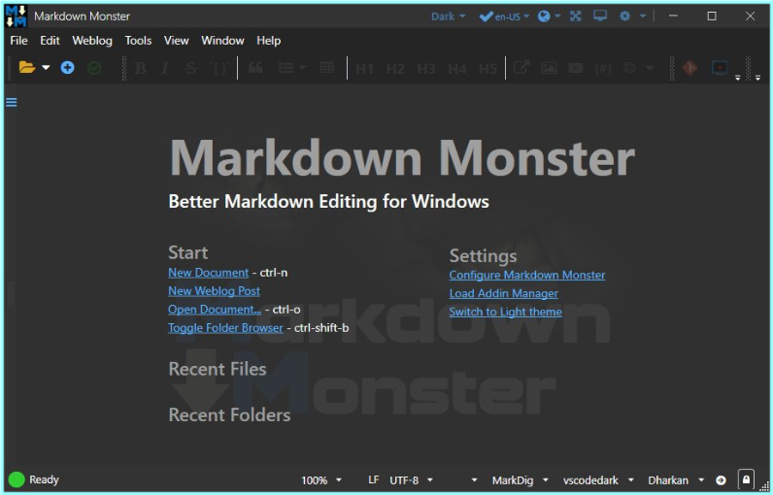Apply strikethrough formatting
Viewport: 773px width, 495px height.
[191, 68]
